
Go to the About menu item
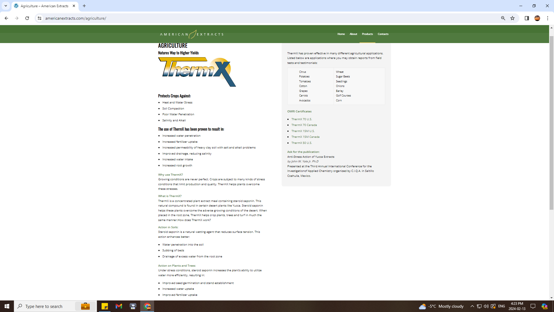pyautogui.click(x=353, y=34)
